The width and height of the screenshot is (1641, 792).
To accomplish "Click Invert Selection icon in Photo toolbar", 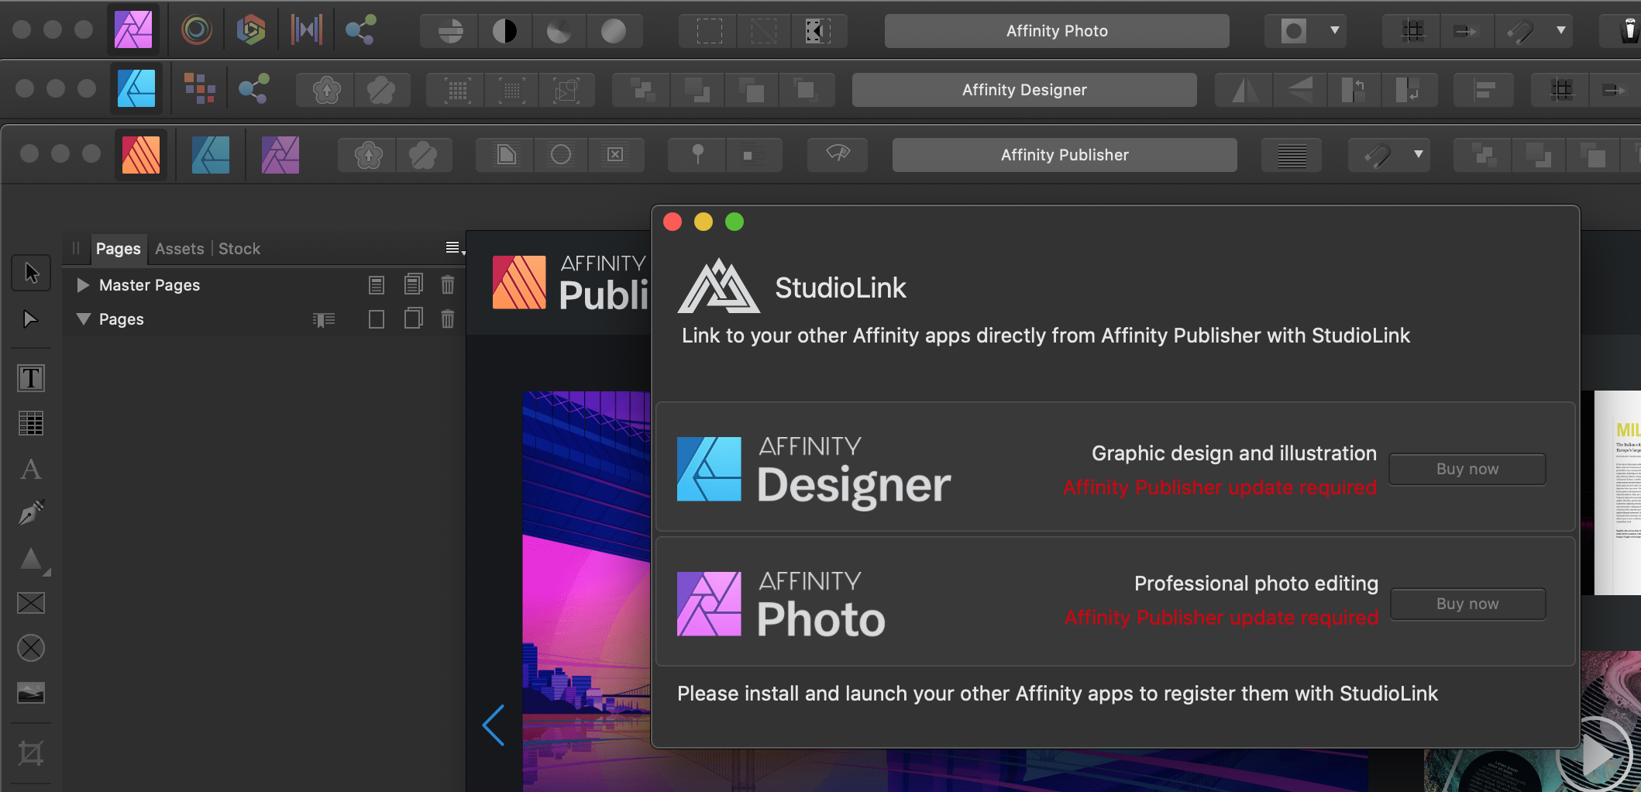I will point(818,31).
